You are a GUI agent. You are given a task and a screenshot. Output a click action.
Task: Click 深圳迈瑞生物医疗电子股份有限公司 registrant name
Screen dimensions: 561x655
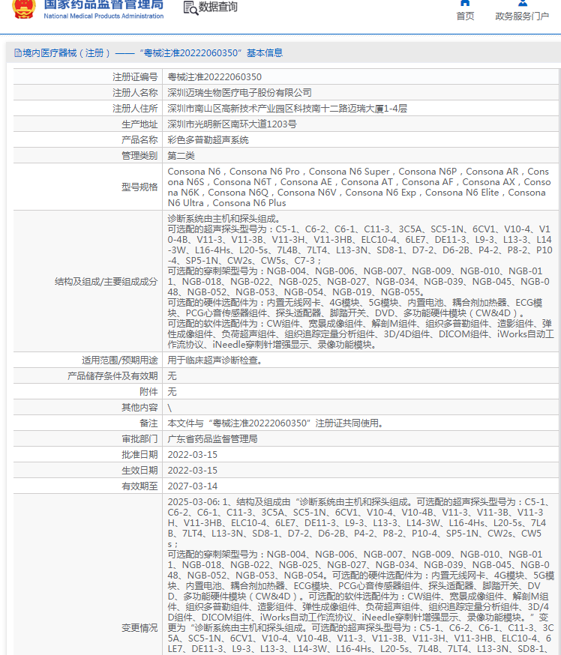(x=239, y=93)
